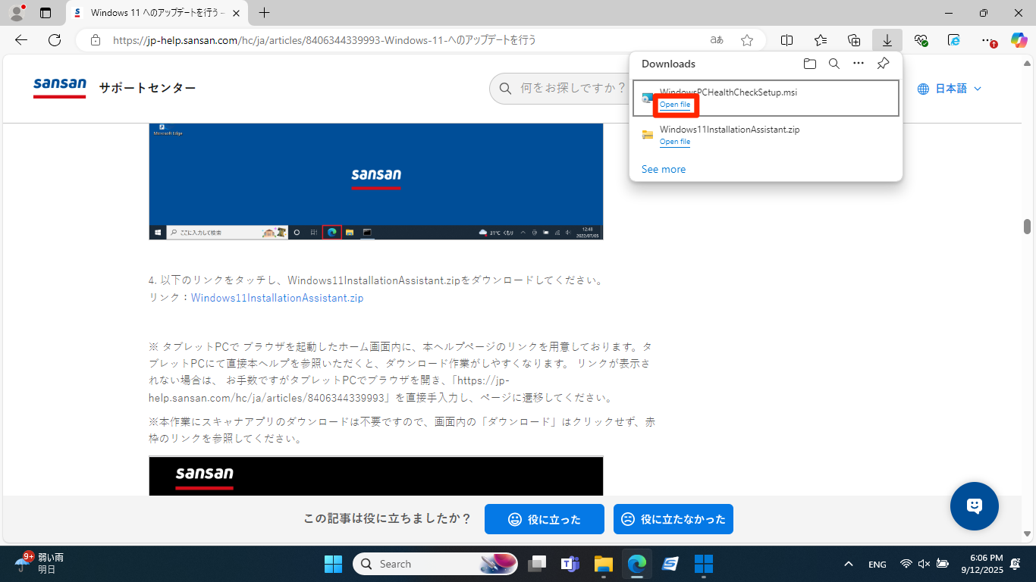
Task: Open a new browser tab
Action: tap(264, 13)
